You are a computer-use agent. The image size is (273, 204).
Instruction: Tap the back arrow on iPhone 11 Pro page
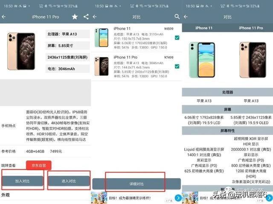click(x=4, y=17)
